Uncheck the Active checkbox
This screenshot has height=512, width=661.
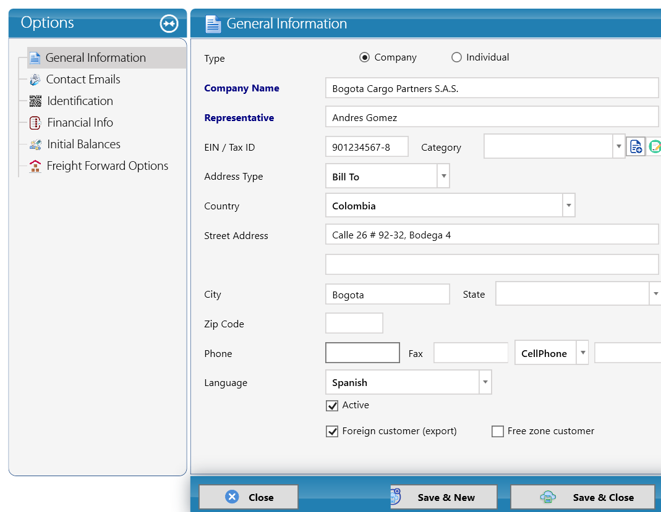click(x=332, y=406)
